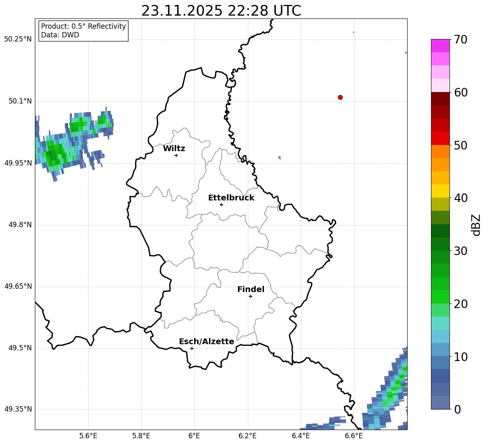The height and width of the screenshot is (444, 486).
Task: Click the red dot radar marker
Action: [x=340, y=97]
